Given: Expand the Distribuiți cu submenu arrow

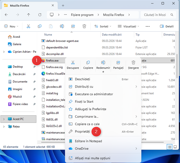Looking at the screenshot, I should click(136, 87).
